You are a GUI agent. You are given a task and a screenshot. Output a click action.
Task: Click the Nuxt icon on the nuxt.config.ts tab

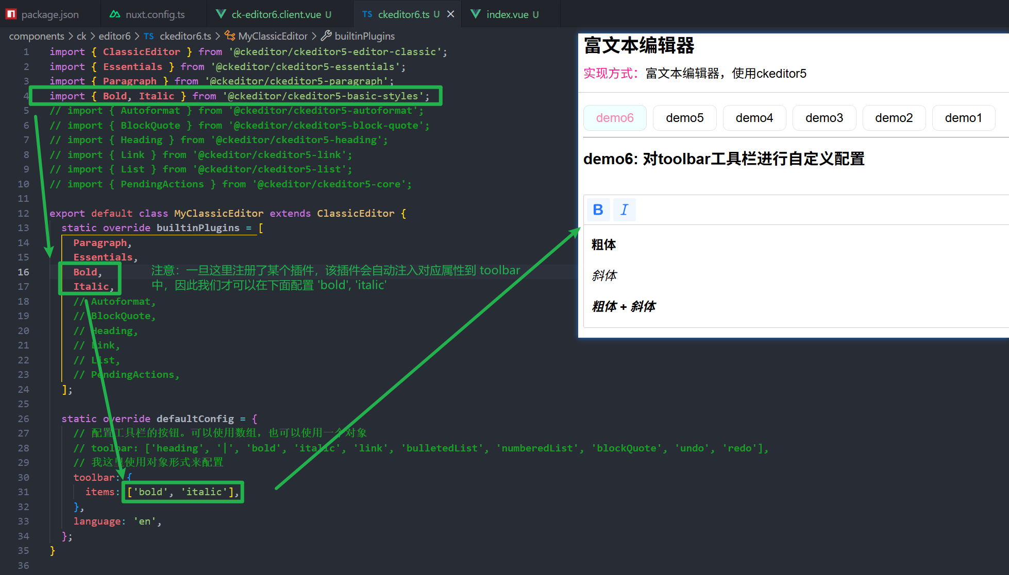pyautogui.click(x=115, y=14)
